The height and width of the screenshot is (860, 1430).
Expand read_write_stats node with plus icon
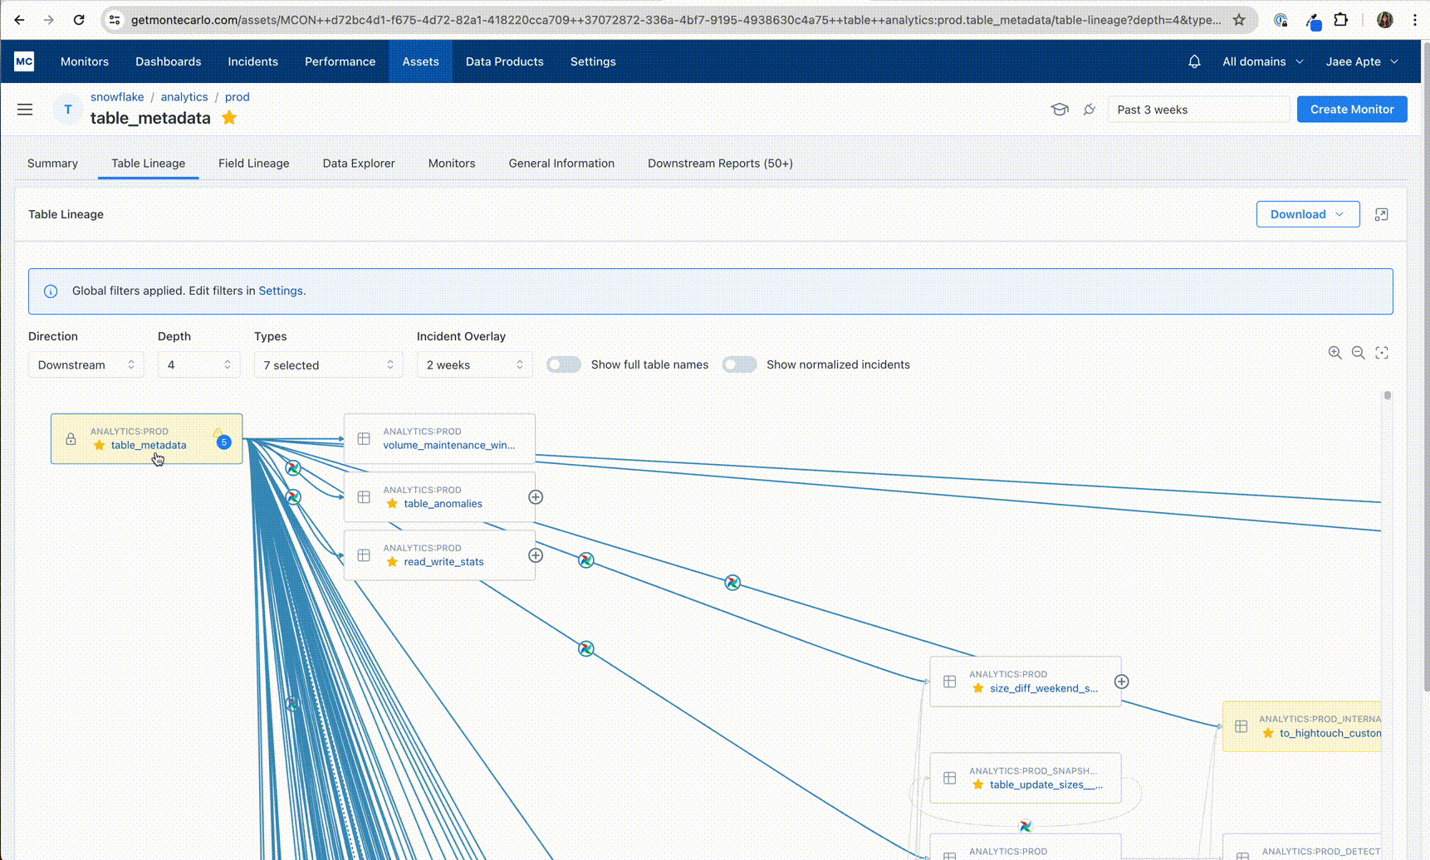536,555
